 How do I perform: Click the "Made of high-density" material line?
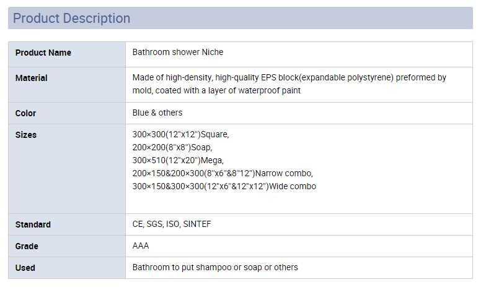(289, 78)
